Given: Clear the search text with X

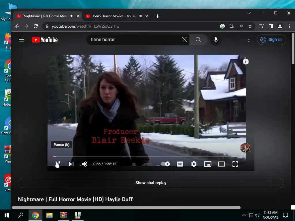Looking at the screenshot, I should [185, 40].
